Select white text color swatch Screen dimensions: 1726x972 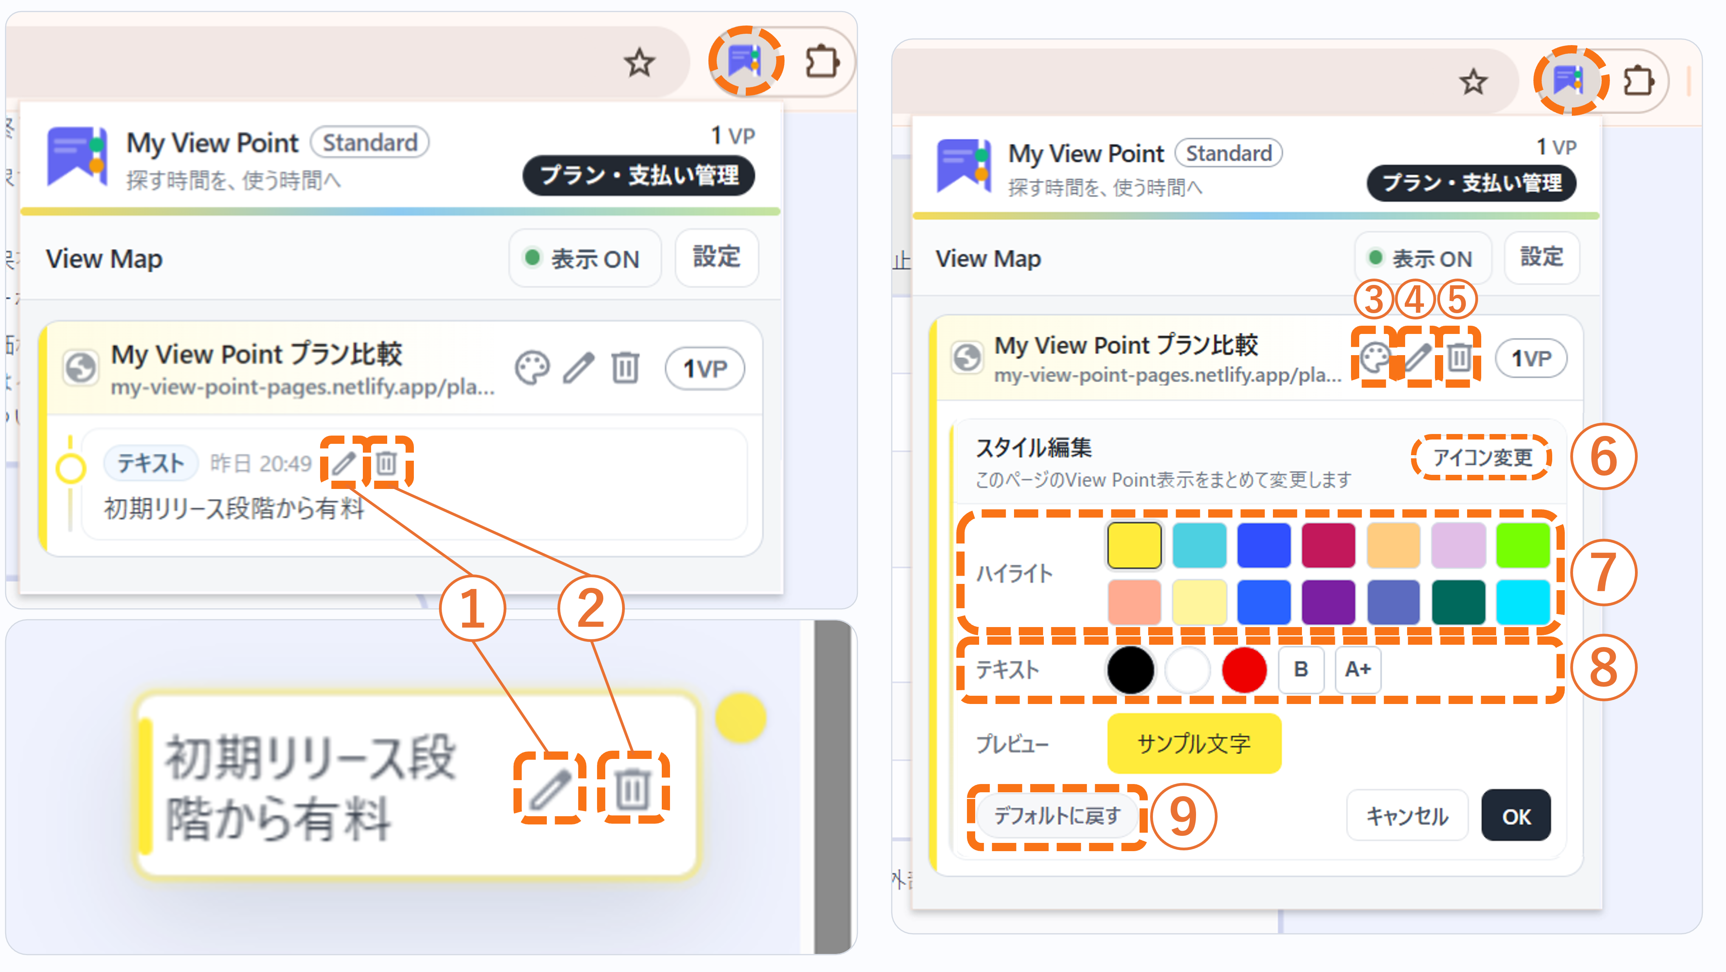[1187, 669]
